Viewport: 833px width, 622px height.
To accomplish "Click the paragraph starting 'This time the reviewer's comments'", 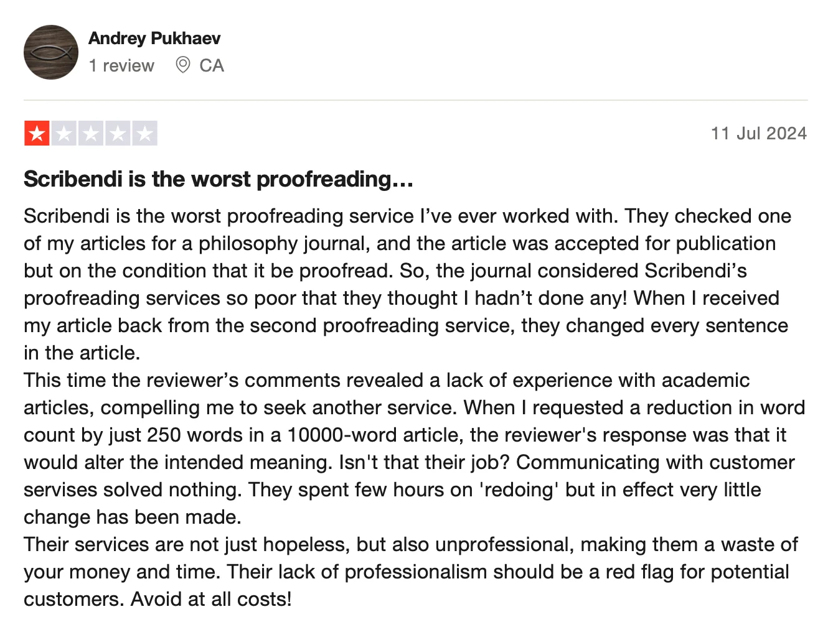I will (x=411, y=448).
